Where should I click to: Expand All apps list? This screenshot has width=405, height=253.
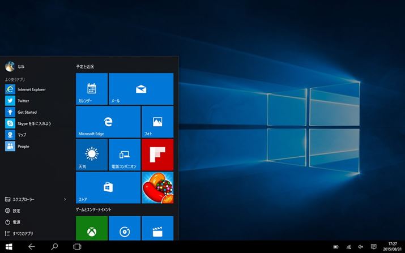tap(23, 233)
